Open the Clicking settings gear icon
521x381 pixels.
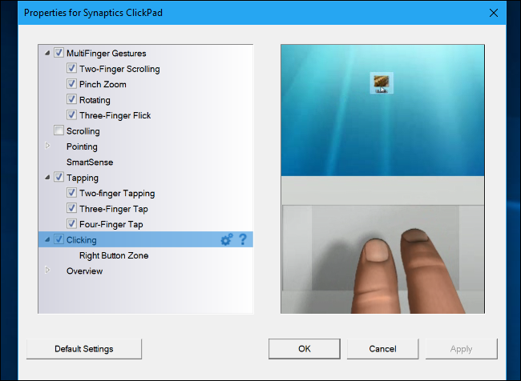pos(227,239)
